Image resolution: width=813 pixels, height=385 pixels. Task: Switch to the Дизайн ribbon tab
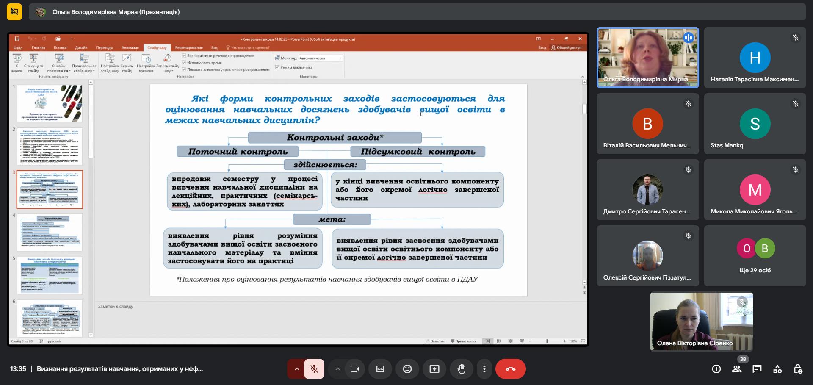tap(81, 47)
